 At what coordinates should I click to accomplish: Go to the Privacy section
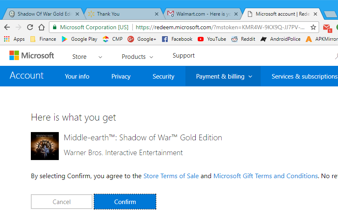point(121,77)
